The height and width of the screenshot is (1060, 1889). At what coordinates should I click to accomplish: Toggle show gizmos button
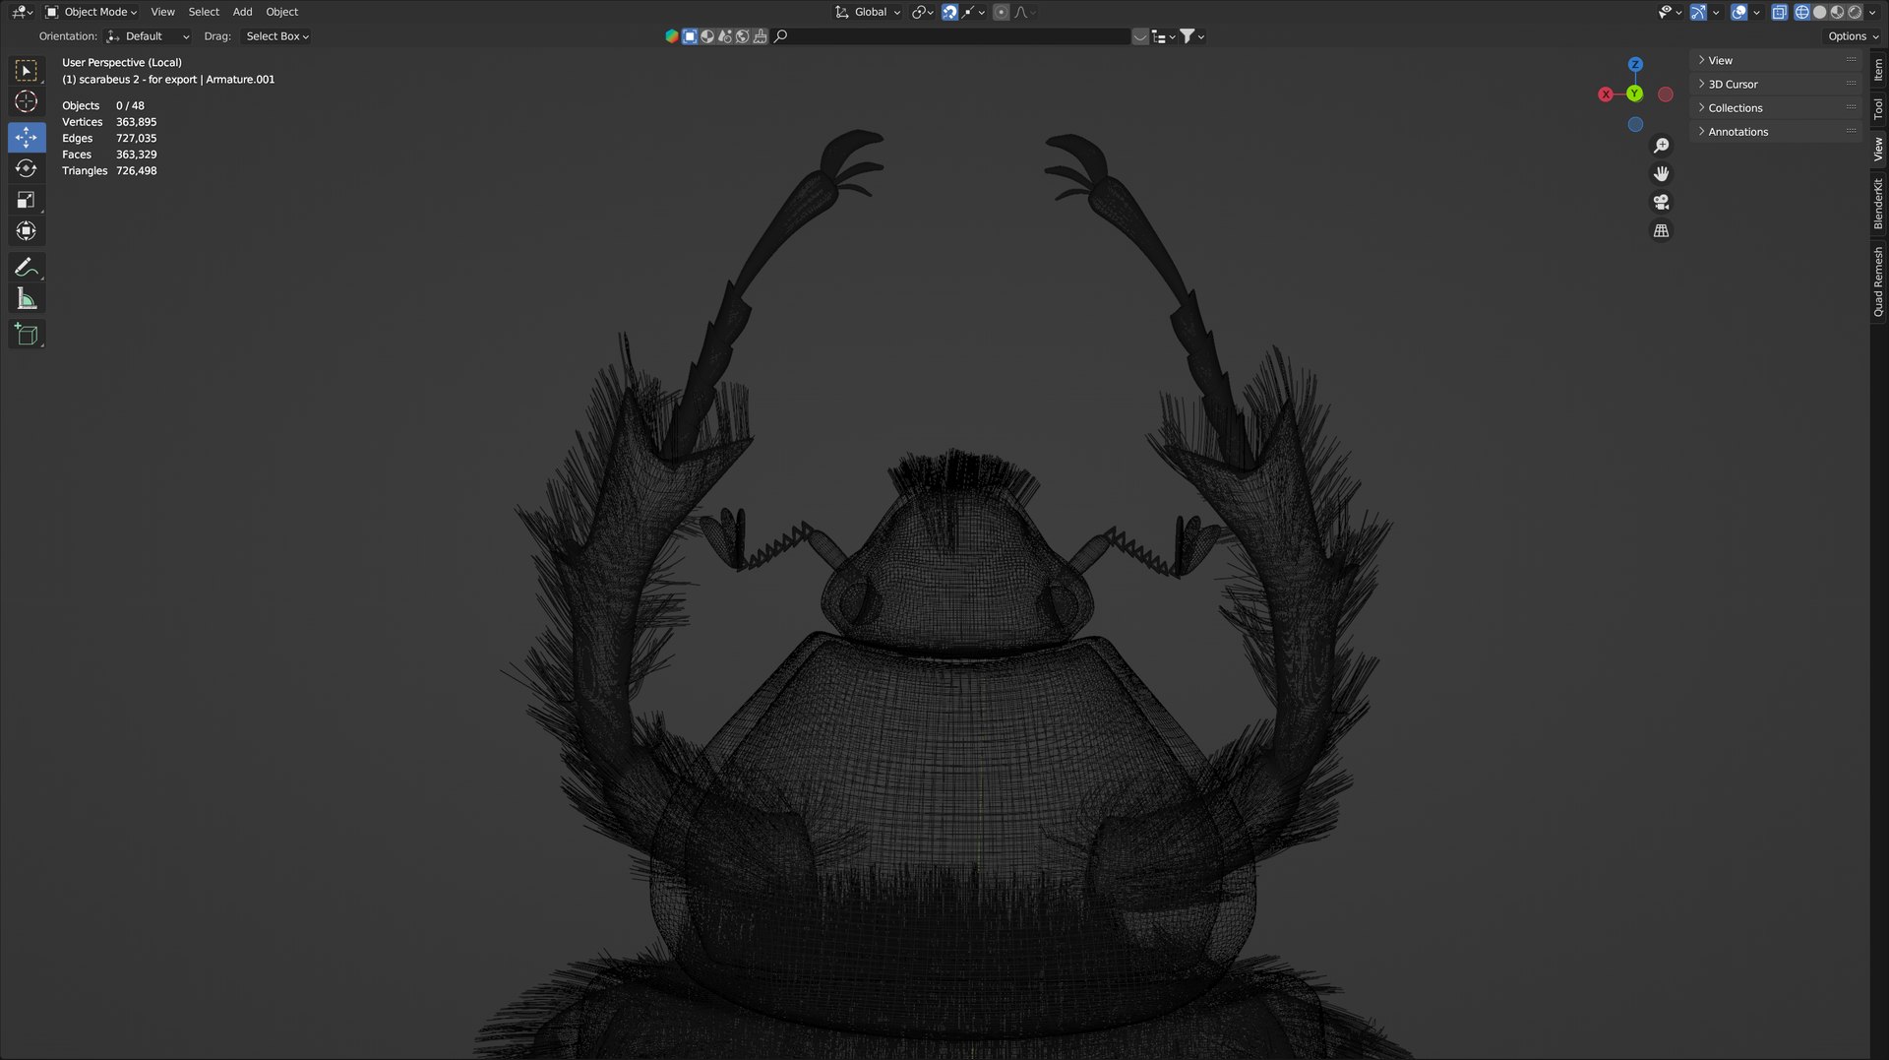click(x=1698, y=12)
